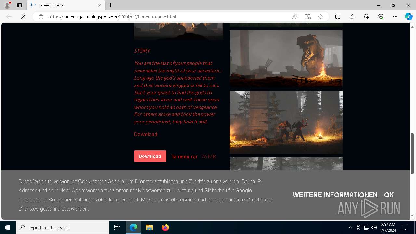Click the Tamenu.rar file link
This screenshot has width=416, height=234.
[x=184, y=156]
